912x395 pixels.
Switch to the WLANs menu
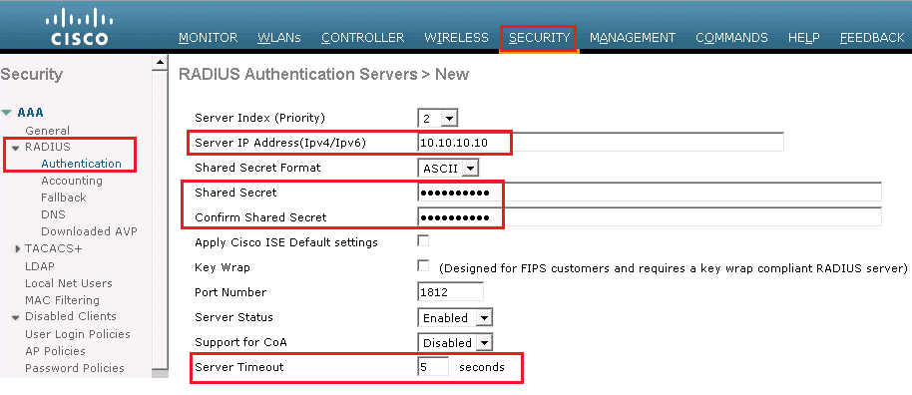pyautogui.click(x=279, y=38)
